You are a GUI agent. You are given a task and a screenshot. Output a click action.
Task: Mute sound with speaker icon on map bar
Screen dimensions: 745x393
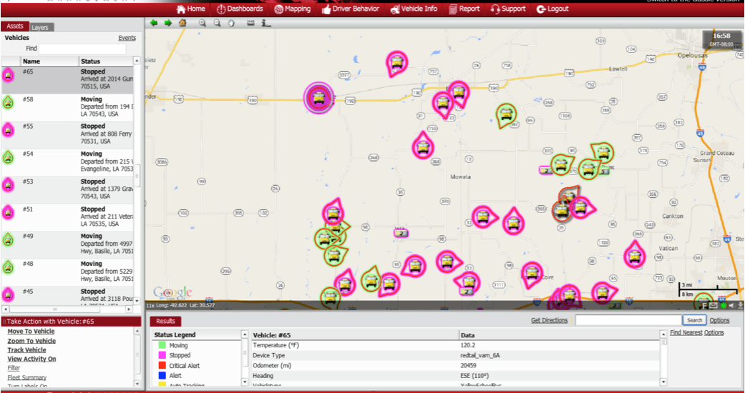pyautogui.click(x=731, y=306)
